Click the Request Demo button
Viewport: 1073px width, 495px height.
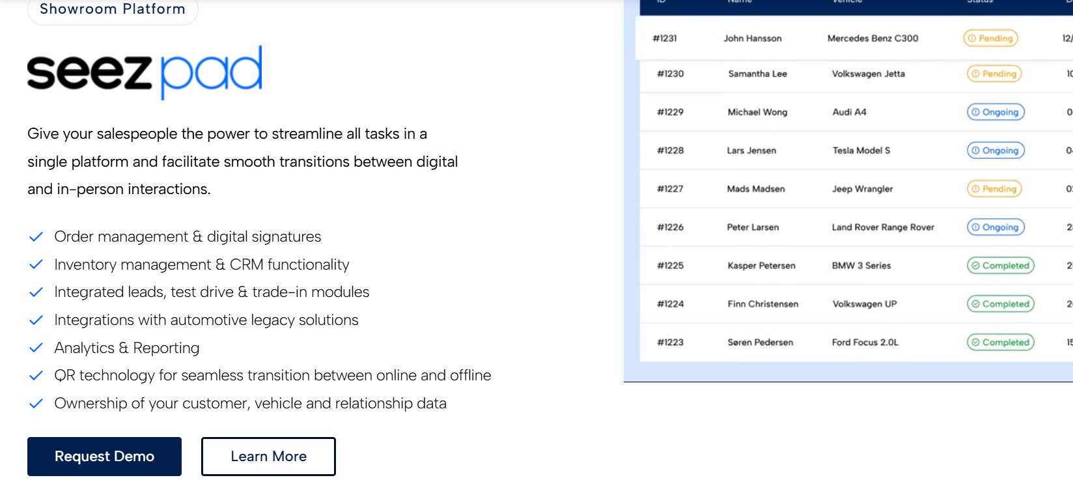(104, 457)
